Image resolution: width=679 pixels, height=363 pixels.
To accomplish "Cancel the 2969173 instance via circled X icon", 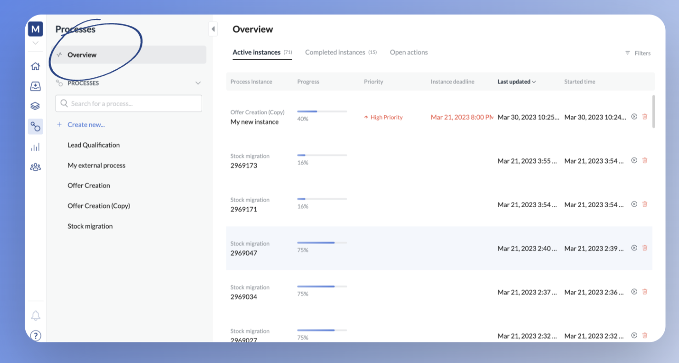I will tap(634, 160).
